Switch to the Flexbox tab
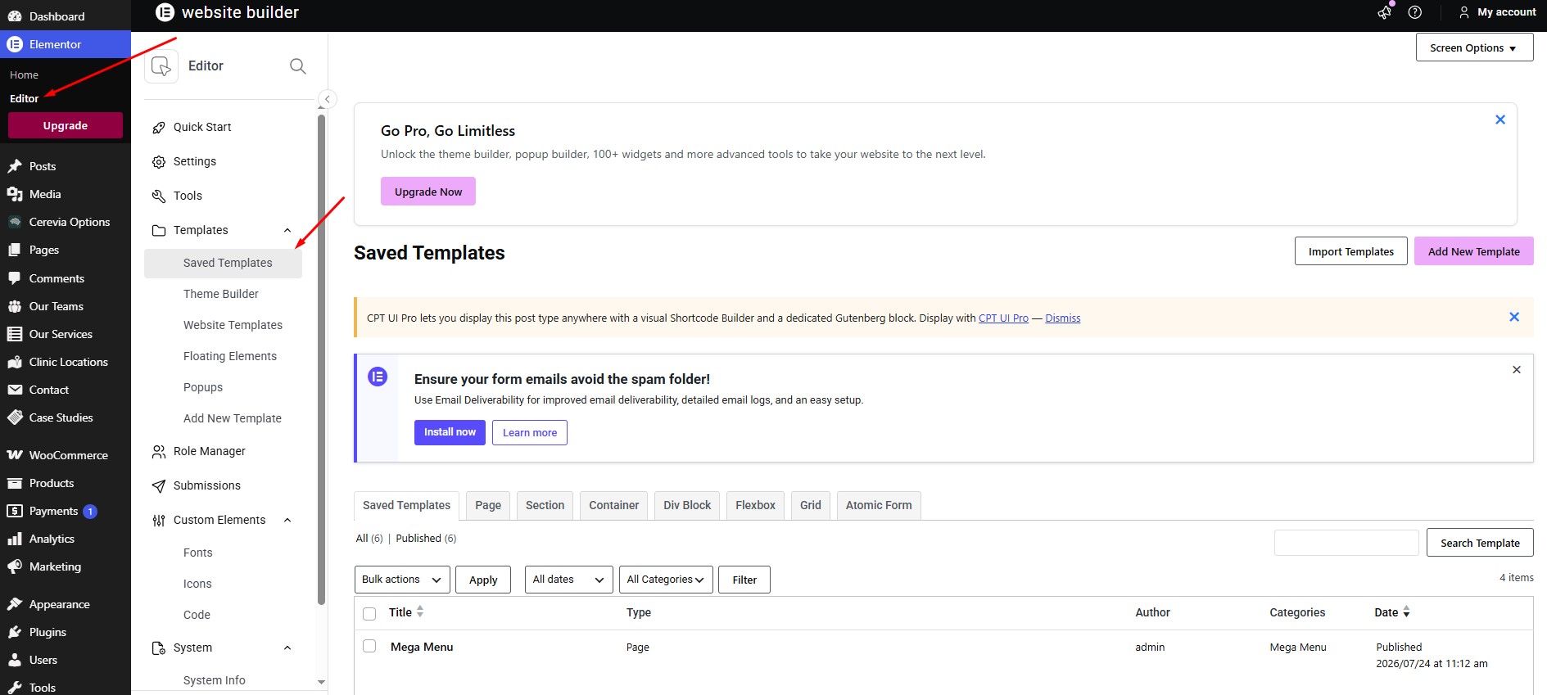This screenshot has width=1547, height=695. 755,506
